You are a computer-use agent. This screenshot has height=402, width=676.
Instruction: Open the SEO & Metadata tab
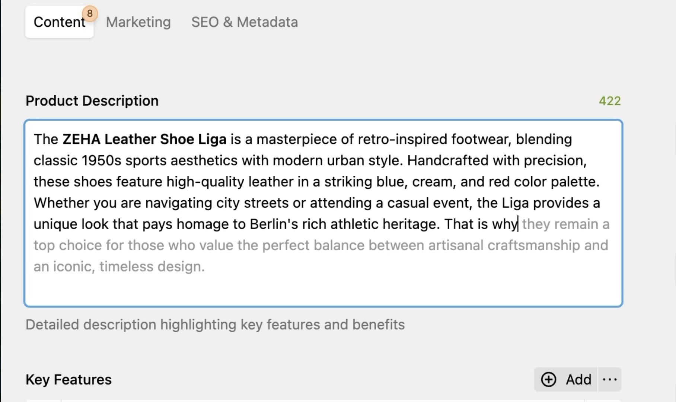244,22
